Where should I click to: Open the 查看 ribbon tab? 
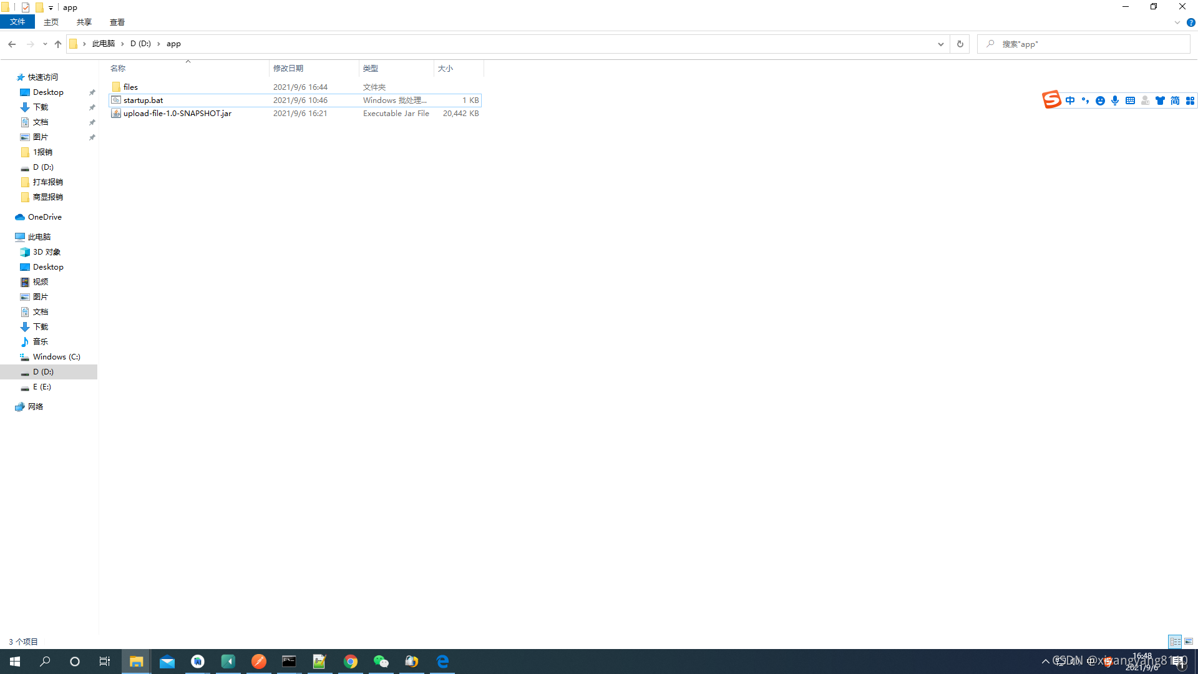tap(117, 22)
